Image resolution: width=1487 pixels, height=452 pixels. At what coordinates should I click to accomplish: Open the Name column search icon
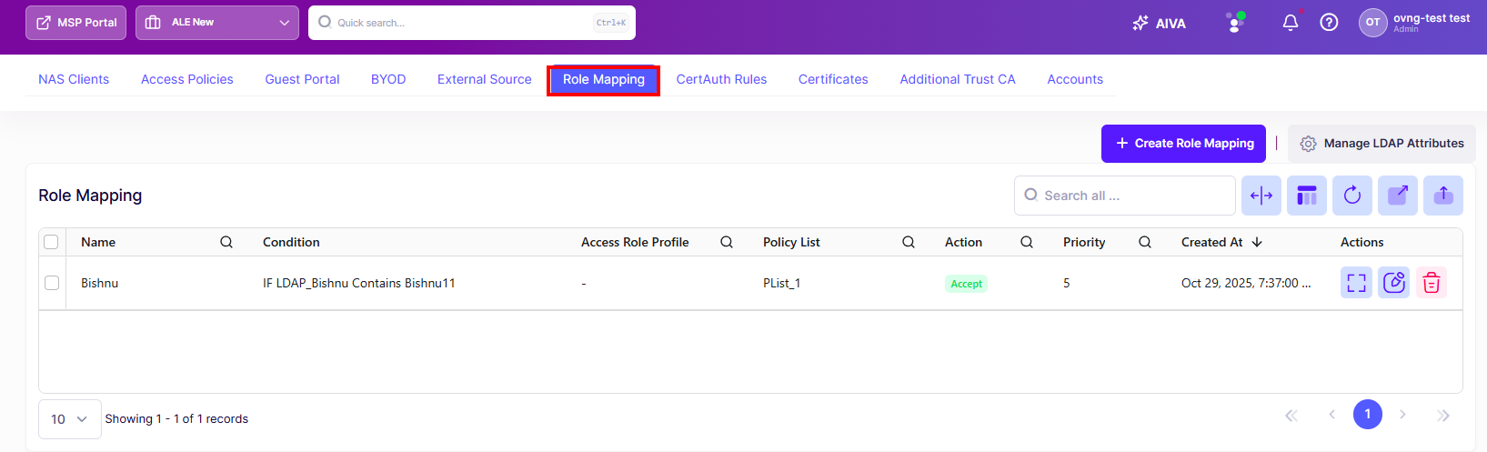click(226, 242)
